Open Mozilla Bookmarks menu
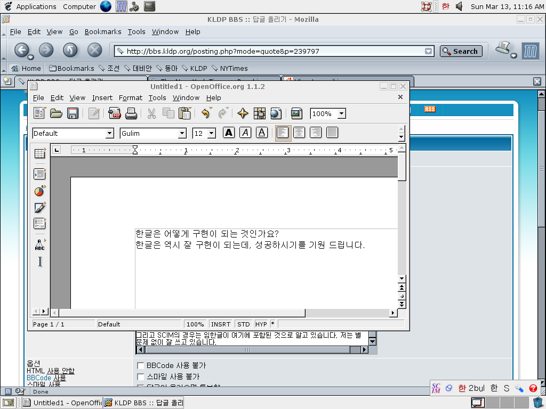Screen dimensions: 546x409 pos(103,31)
